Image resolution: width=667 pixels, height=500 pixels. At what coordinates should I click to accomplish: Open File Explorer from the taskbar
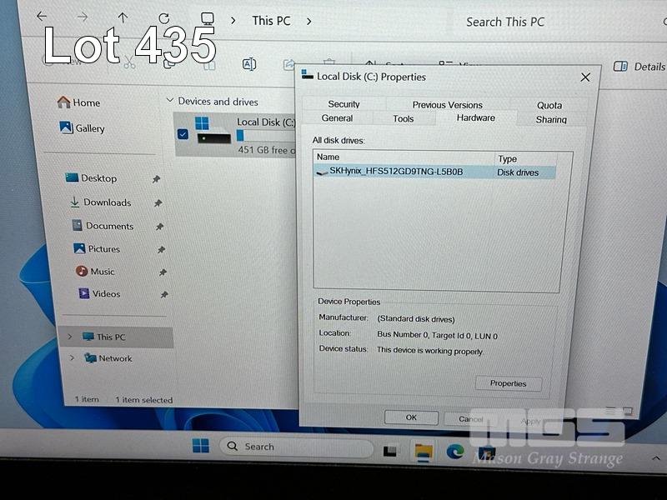(x=424, y=451)
